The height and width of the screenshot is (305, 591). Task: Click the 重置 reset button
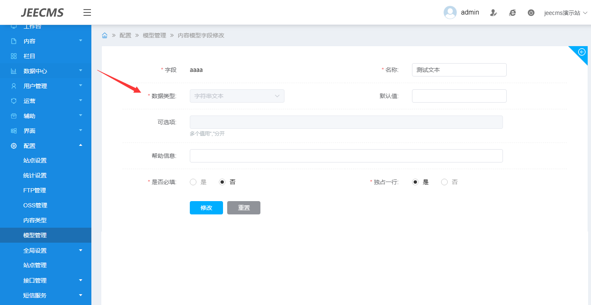[243, 208]
